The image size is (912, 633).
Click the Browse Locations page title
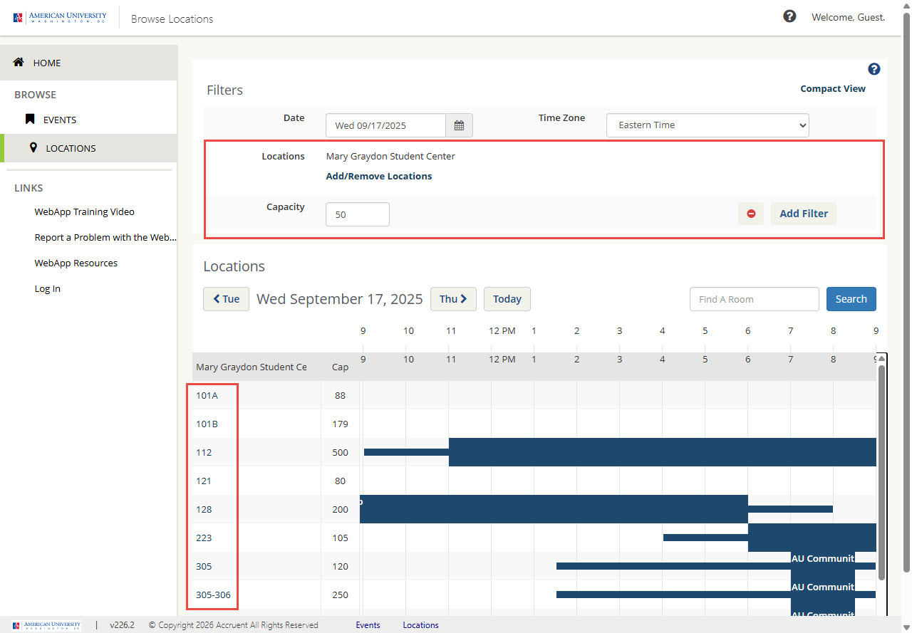(x=172, y=19)
